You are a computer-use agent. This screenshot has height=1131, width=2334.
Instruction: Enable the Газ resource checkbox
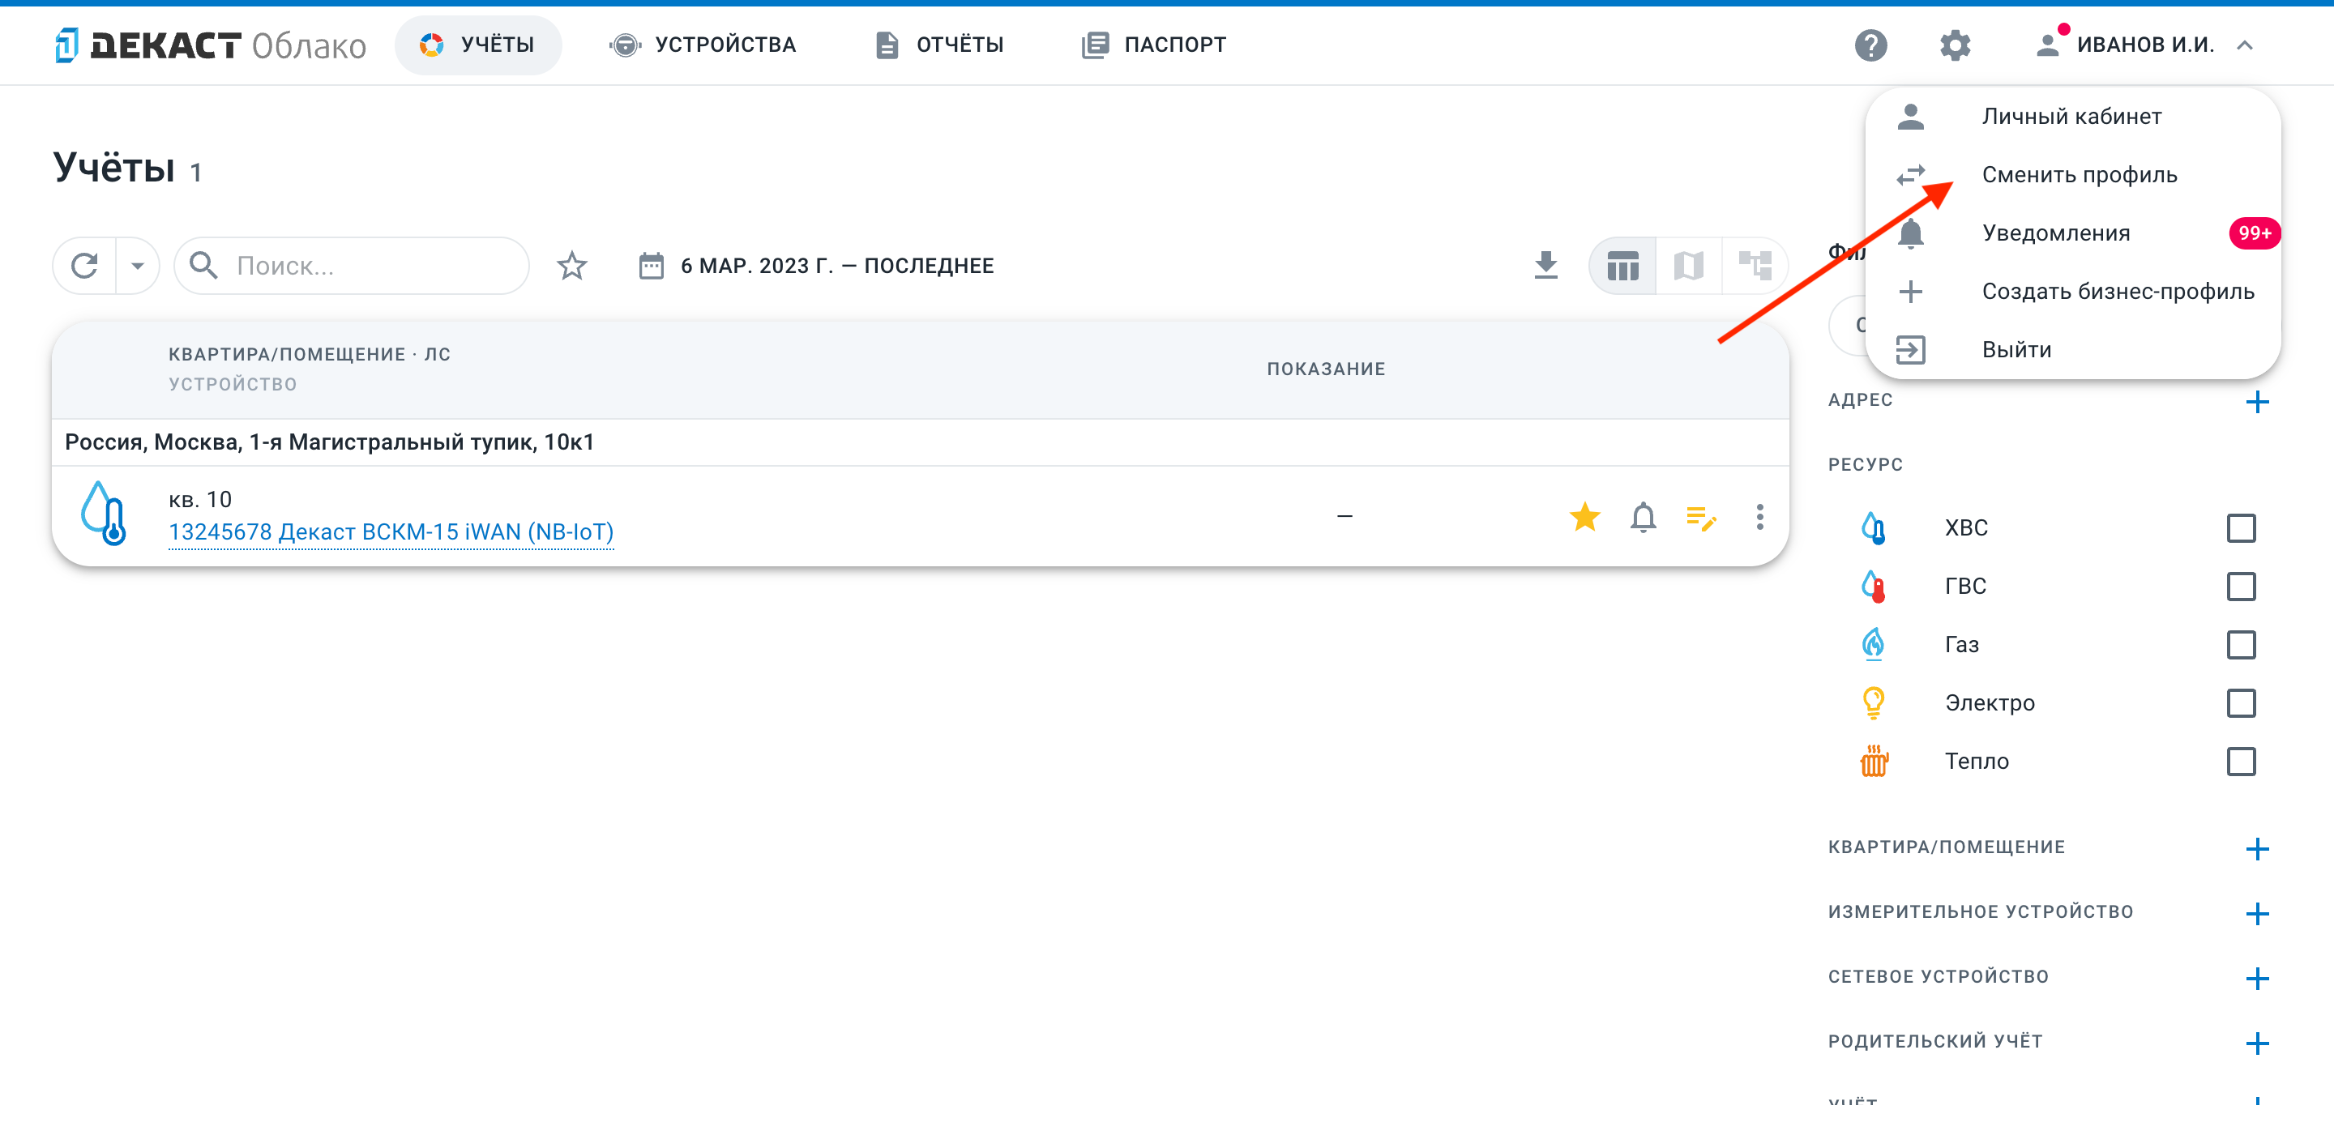(2240, 644)
